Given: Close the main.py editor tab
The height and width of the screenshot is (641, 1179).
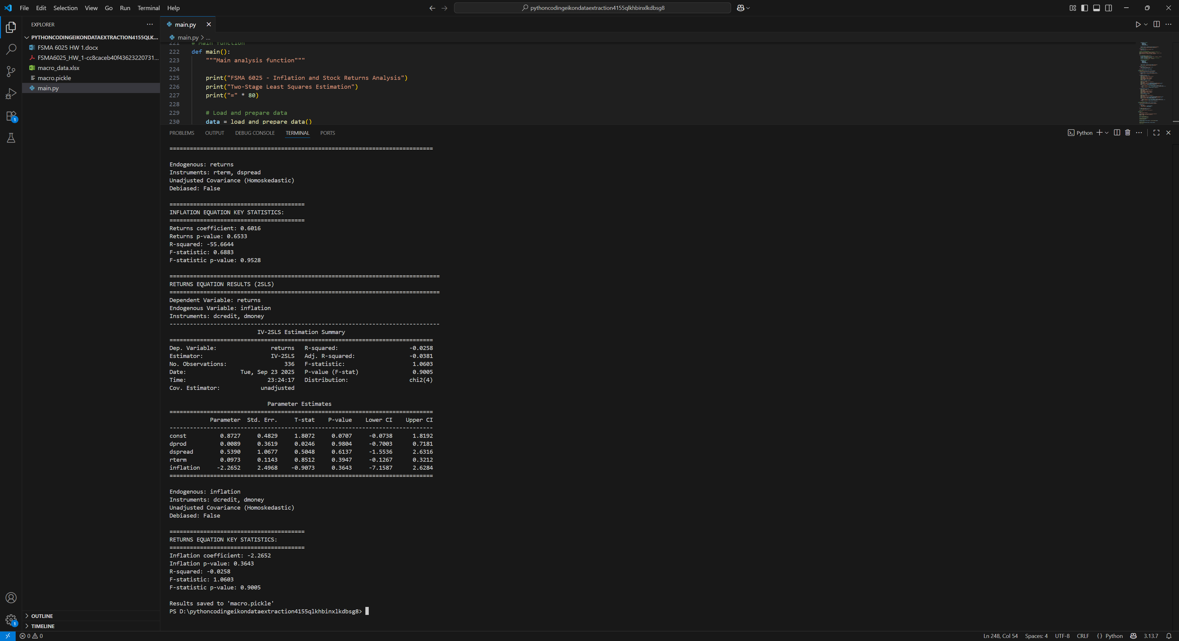Looking at the screenshot, I should tap(209, 24).
